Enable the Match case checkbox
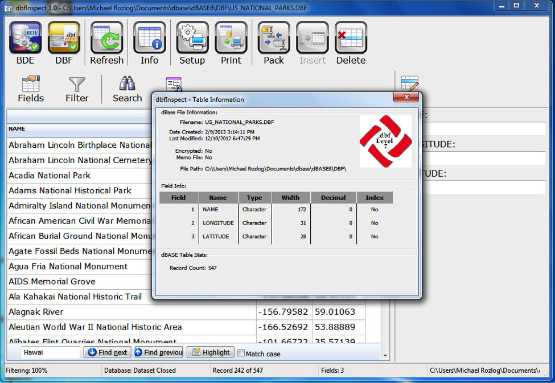Viewport: 555px width, 383px height. (x=241, y=353)
